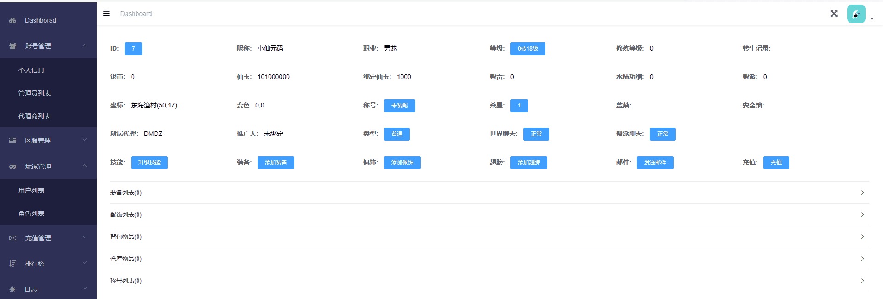Click the 0转18级 level button
Viewport: 883px width, 299px height.
(528, 49)
